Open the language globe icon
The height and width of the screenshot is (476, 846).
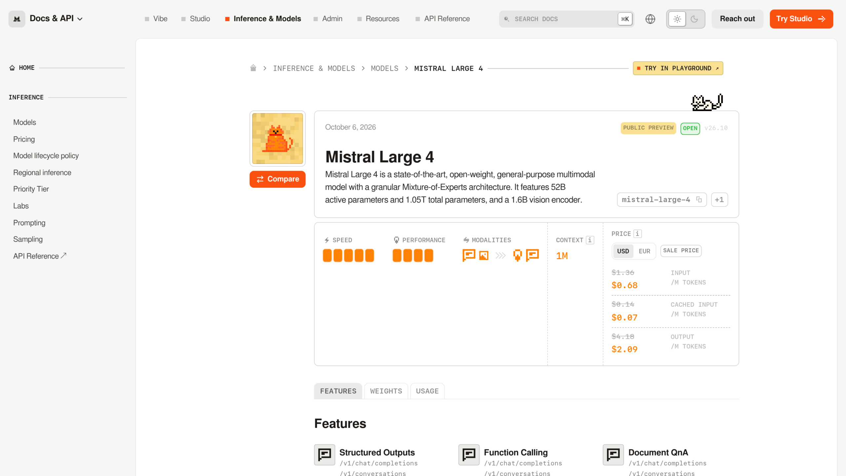[650, 19]
